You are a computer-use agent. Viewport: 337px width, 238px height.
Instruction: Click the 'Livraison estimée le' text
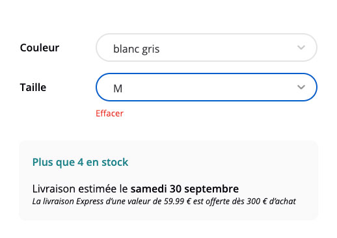click(x=80, y=189)
